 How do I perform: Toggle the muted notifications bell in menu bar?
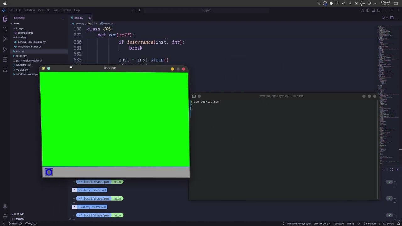click(318, 3)
